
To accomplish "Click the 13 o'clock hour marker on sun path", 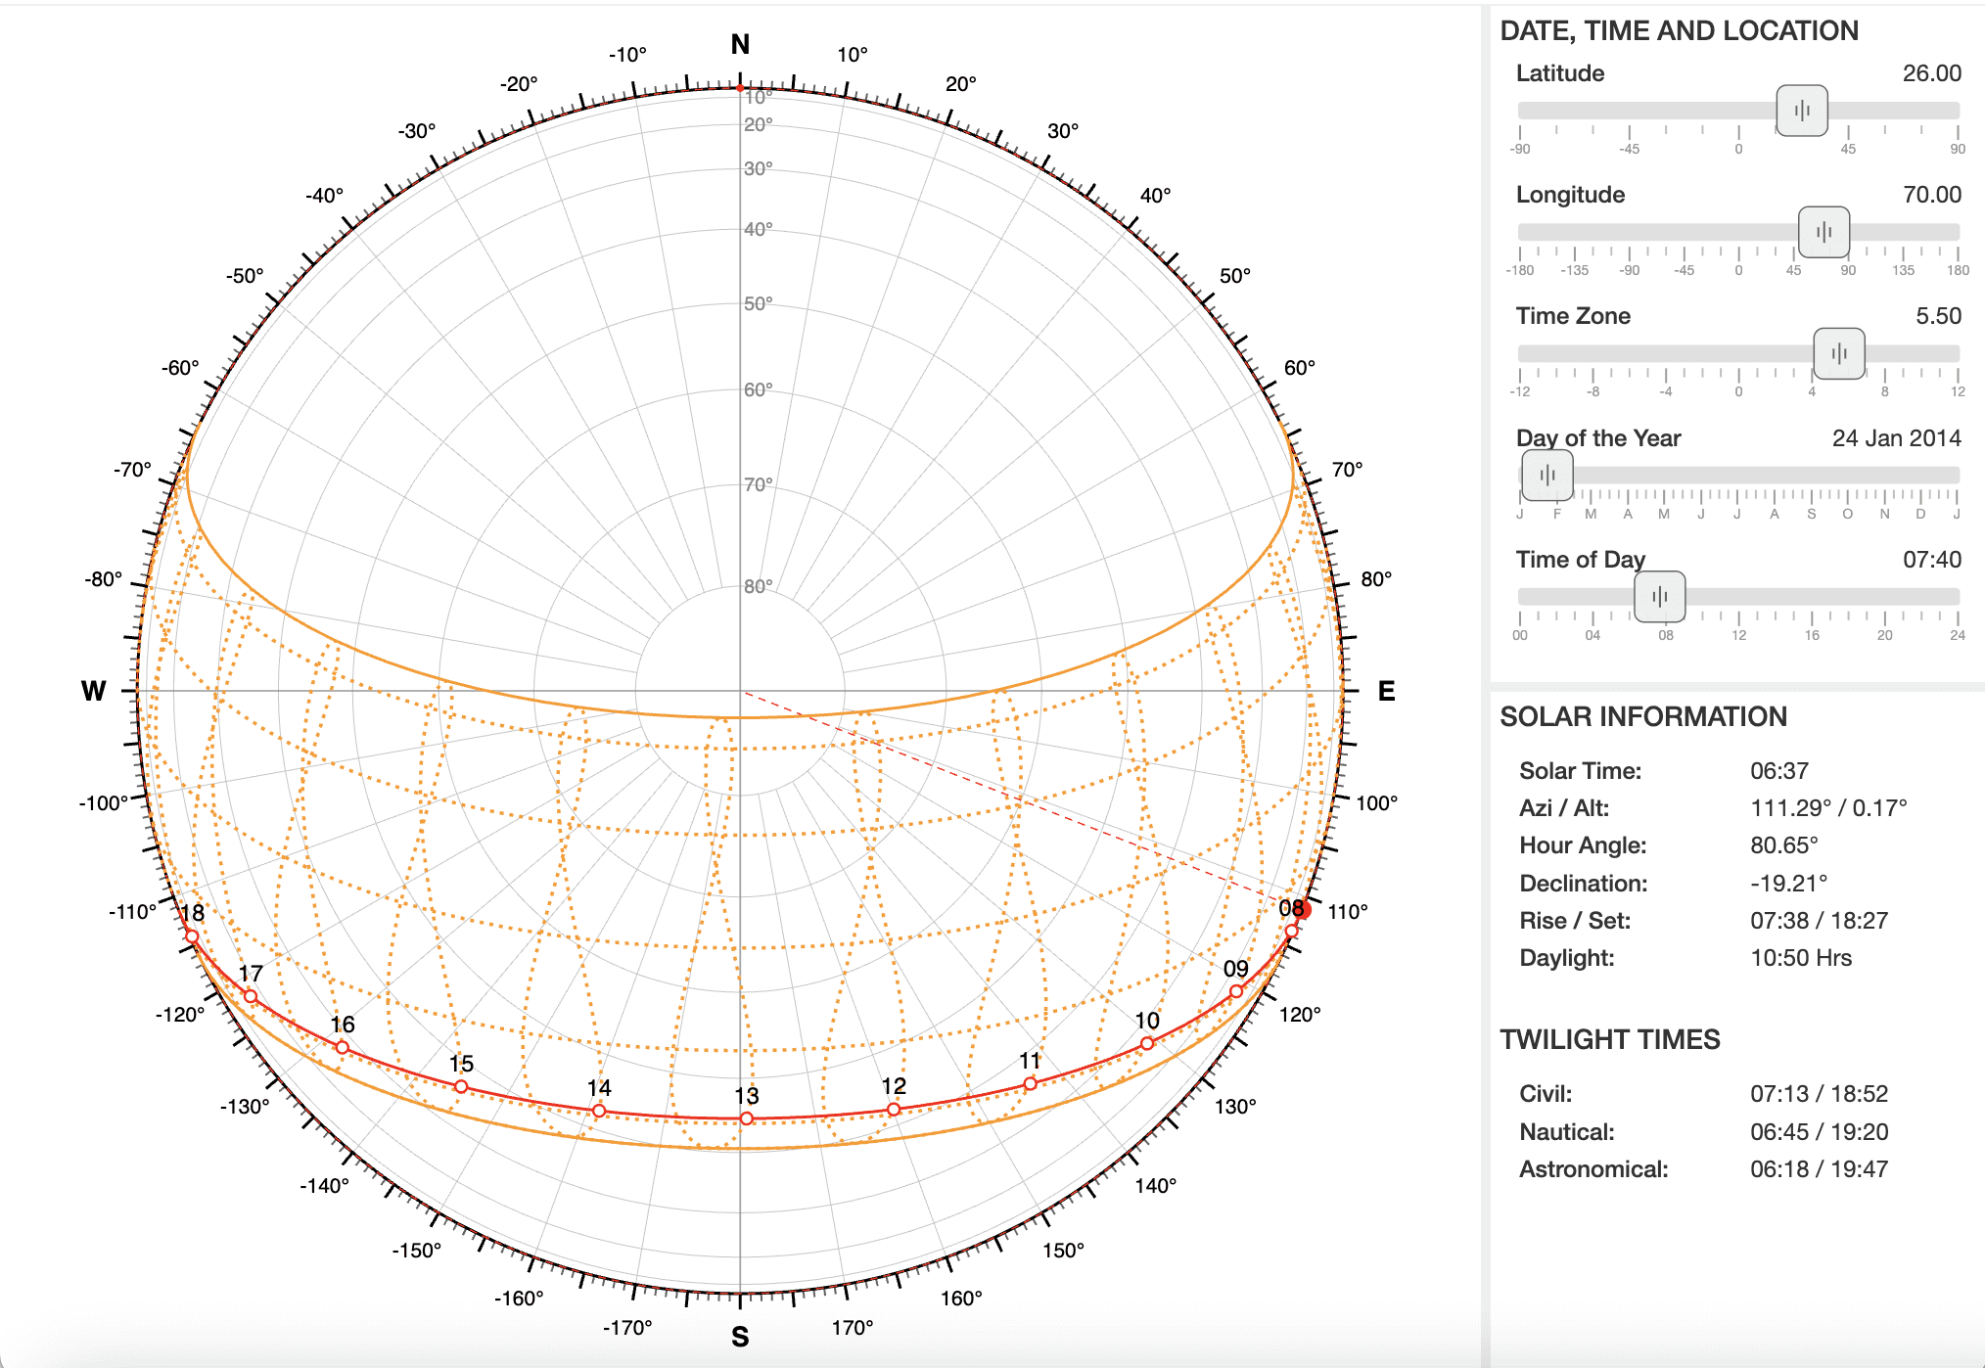I will coord(746,1117).
